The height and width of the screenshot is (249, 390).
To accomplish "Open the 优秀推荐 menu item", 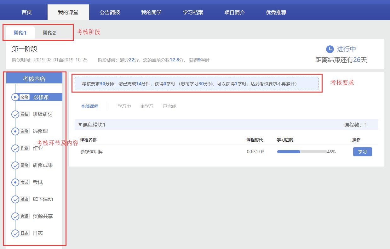I will [x=276, y=13].
